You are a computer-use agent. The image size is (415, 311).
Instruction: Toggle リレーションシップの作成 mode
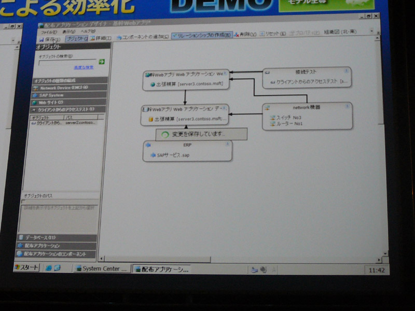coord(202,35)
